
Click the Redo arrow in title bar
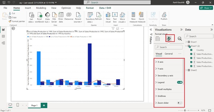coord(14,2)
